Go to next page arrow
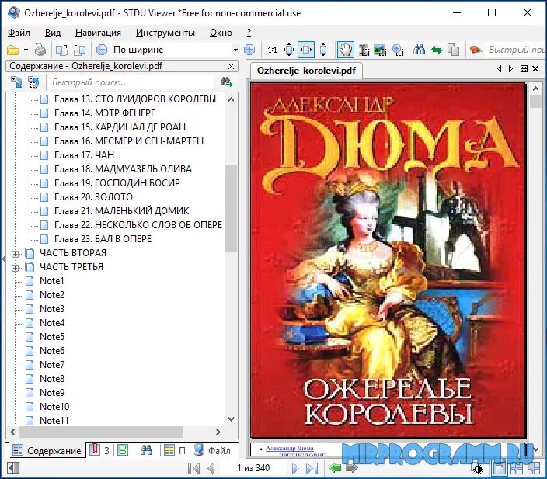Screen dimensions: 547x479 tap(295, 468)
